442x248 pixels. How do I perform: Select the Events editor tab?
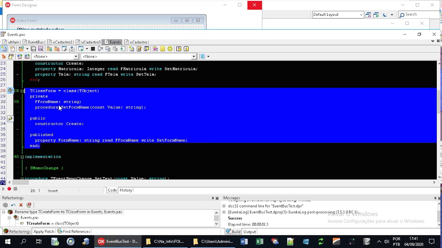click(113, 42)
